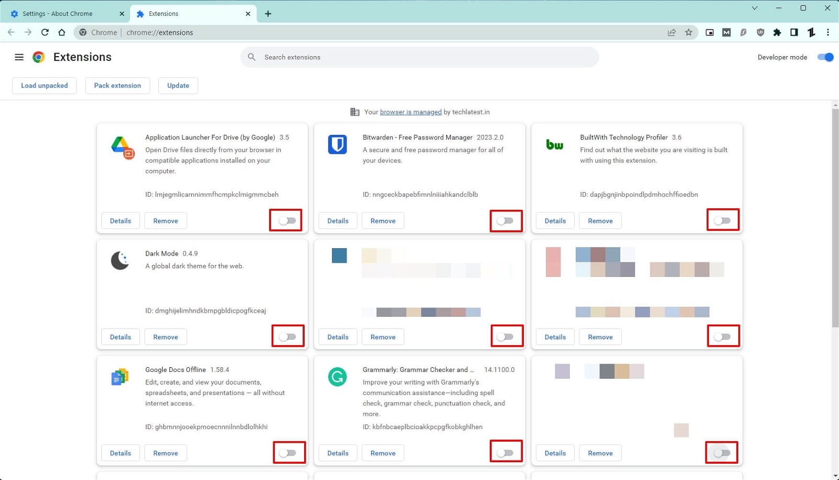This screenshot has height=480, width=839.
Task: Enable Grammarly extension toggle
Action: click(x=505, y=453)
